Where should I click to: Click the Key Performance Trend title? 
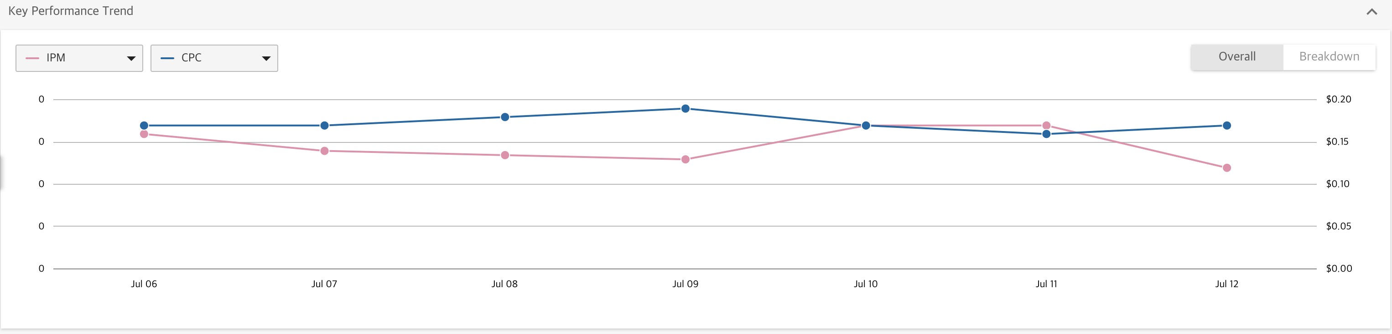pos(71,11)
